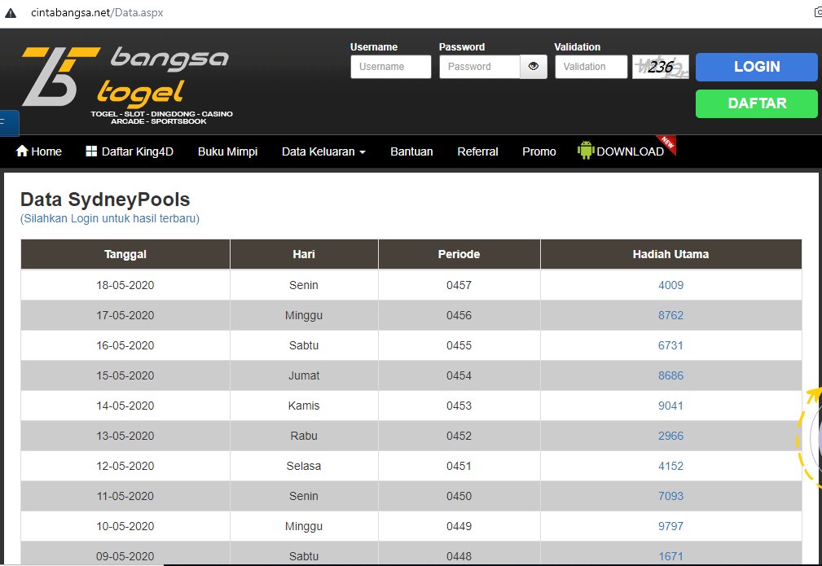The image size is (822, 566).
Task: Open result 1671 link
Action: 670,556
